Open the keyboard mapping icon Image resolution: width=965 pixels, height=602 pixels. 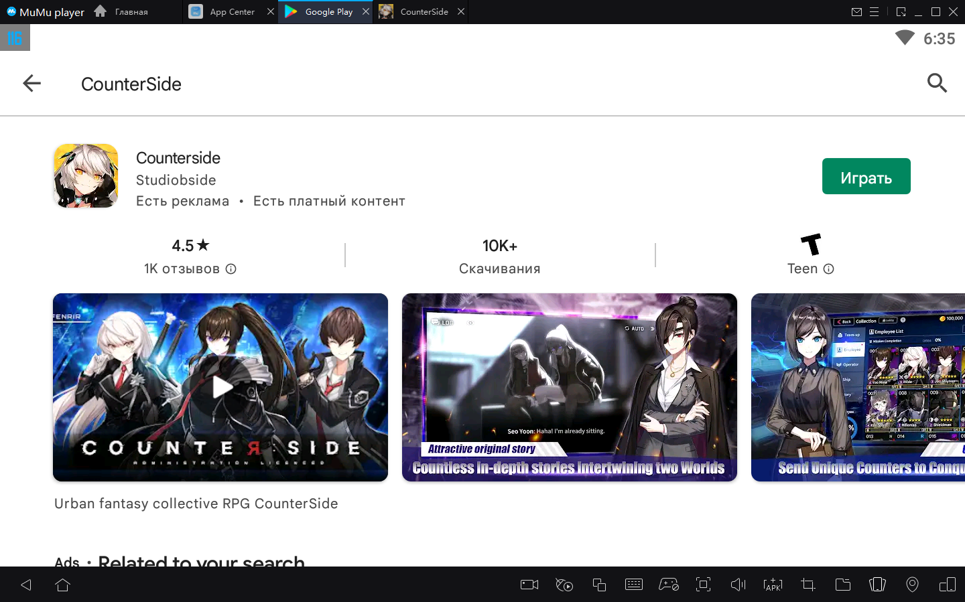tap(633, 585)
